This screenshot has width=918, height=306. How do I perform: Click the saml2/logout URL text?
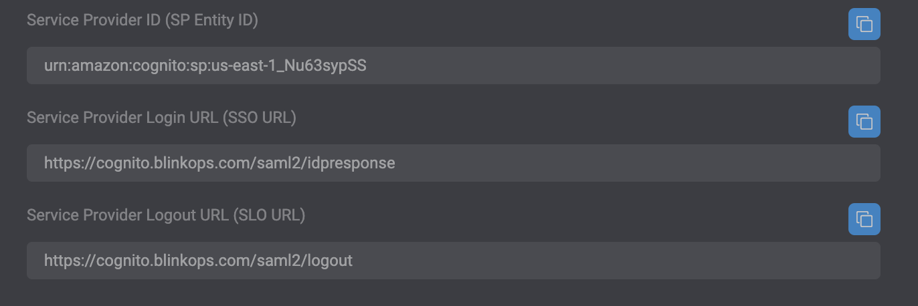[198, 261]
